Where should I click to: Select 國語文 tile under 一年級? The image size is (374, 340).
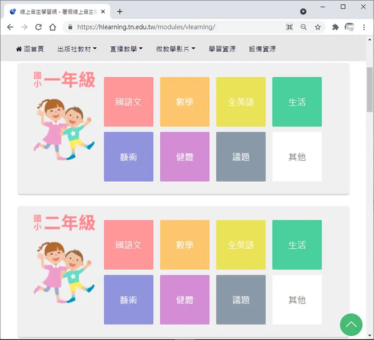point(129,102)
